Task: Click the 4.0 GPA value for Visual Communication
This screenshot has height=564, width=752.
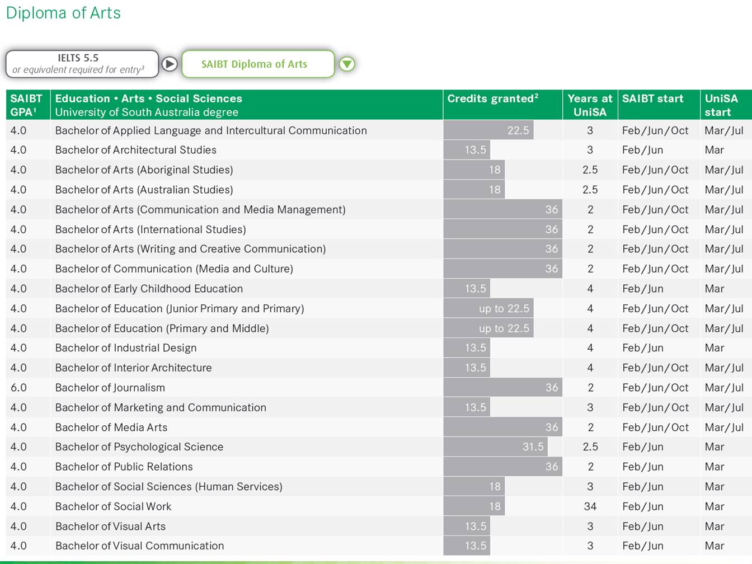Action: (x=18, y=546)
